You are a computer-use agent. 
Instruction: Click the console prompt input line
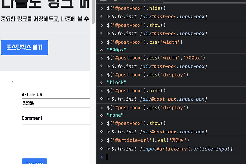point(176,157)
